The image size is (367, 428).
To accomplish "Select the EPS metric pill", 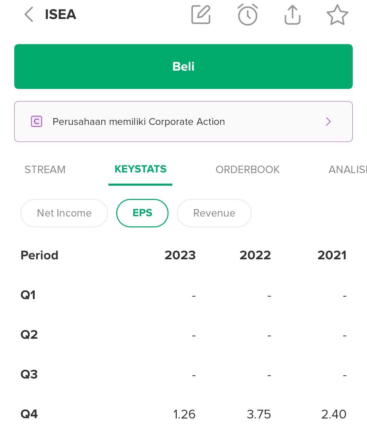I will (x=142, y=213).
